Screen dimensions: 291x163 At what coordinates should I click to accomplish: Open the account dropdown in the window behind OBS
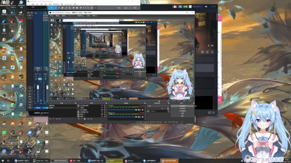coord(197,7)
